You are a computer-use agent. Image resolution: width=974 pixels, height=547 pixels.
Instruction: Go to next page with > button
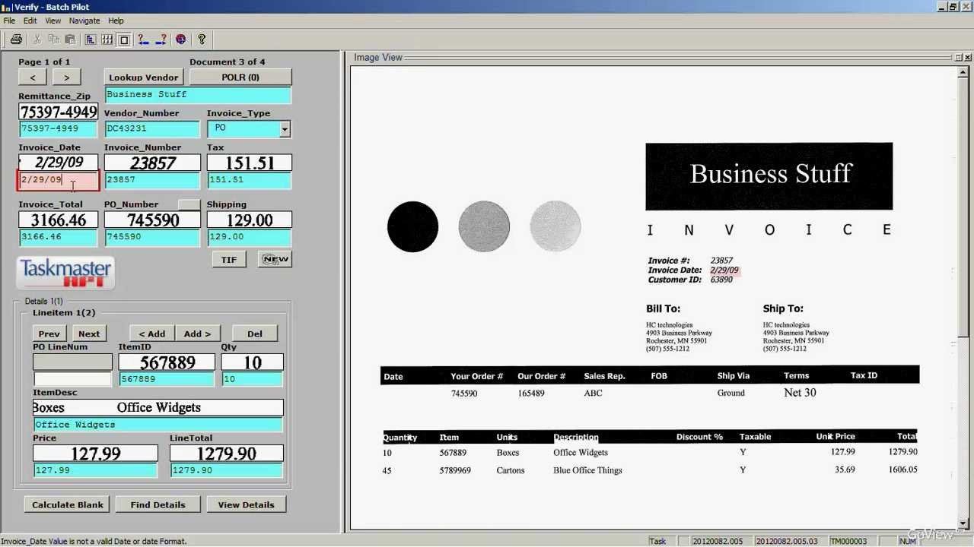(x=66, y=77)
